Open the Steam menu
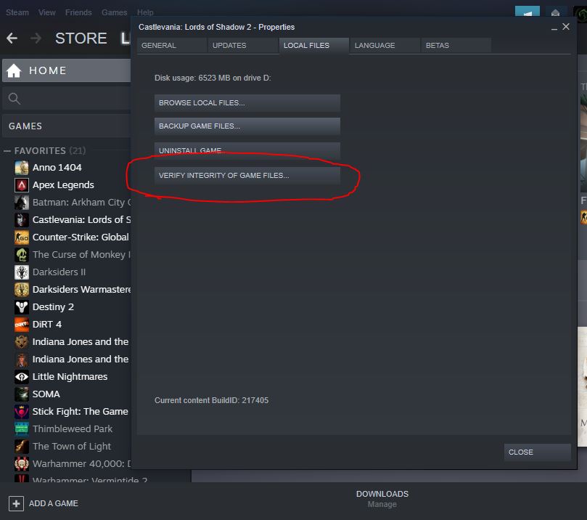The image size is (587, 520). pos(17,12)
